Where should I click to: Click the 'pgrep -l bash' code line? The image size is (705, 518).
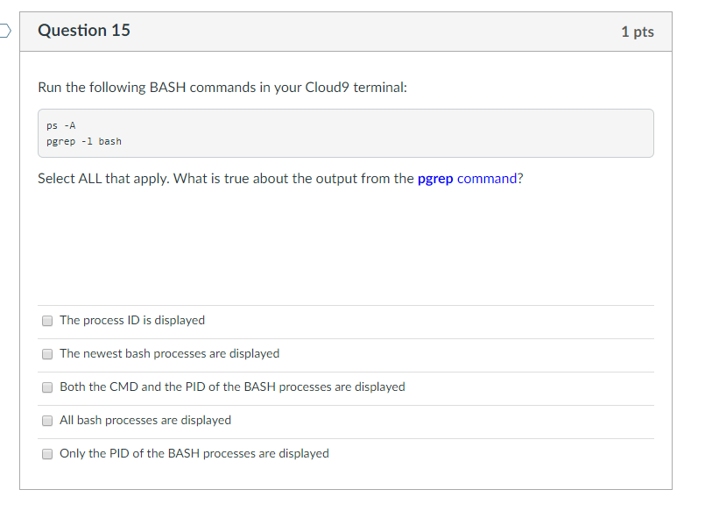click(84, 141)
